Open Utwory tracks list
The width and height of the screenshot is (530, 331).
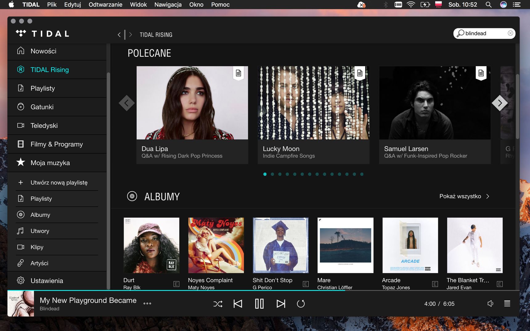[x=57, y=231]
